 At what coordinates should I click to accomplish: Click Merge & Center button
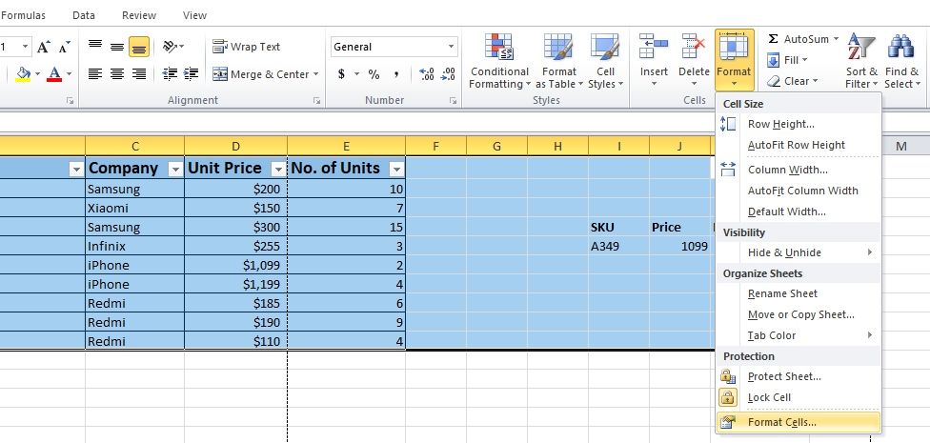261,74
